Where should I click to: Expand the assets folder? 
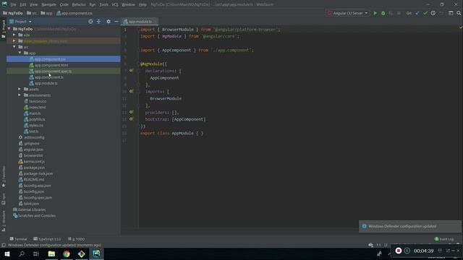(20, 89)
